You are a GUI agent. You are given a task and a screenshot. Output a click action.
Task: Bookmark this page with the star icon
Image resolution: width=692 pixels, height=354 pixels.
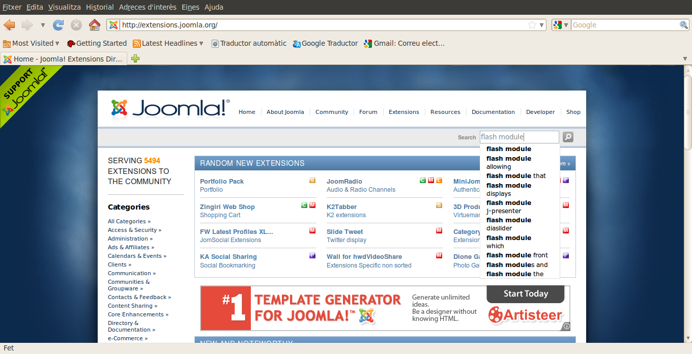coord(532,25)
